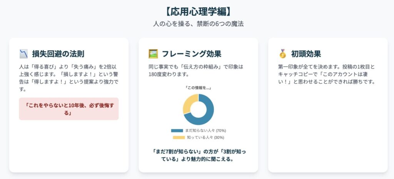Toggle the blue legend swatch for まだ知らない人々

tap(177, 131)
